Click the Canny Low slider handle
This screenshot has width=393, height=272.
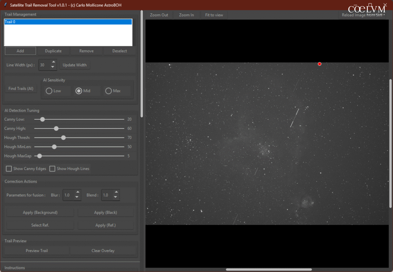[x=43, y=119]
